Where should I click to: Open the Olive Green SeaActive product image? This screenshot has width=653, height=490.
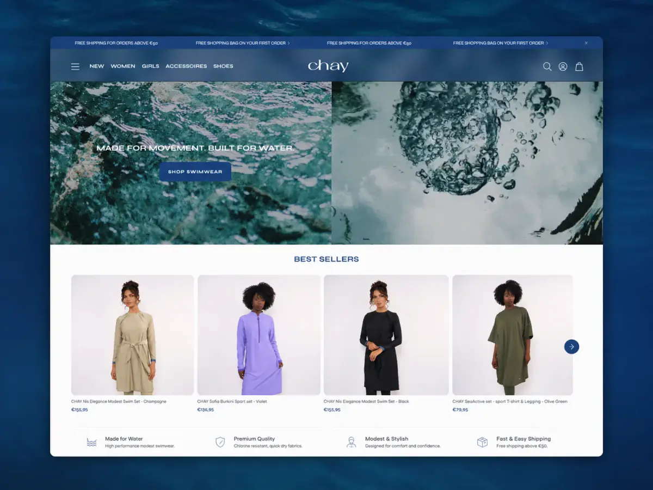(x=513, y=335)
